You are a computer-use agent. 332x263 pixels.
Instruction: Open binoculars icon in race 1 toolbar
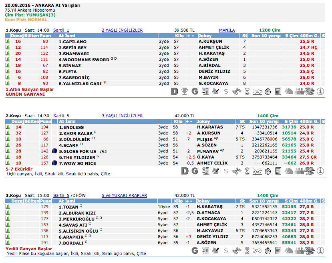point(236,92)
